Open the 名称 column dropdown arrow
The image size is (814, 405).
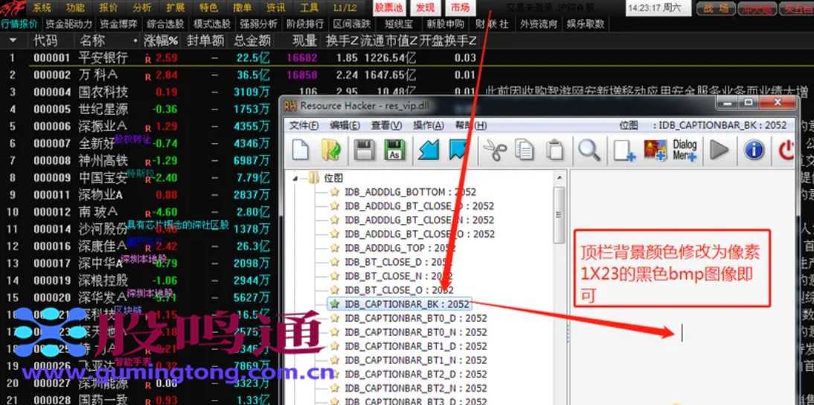[135, 40]
